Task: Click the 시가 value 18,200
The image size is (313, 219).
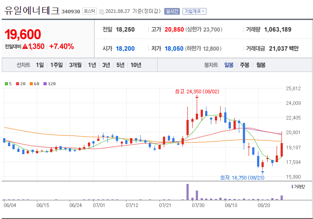Action: [x=125, y=48]
